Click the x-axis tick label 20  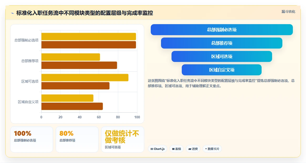60,117
